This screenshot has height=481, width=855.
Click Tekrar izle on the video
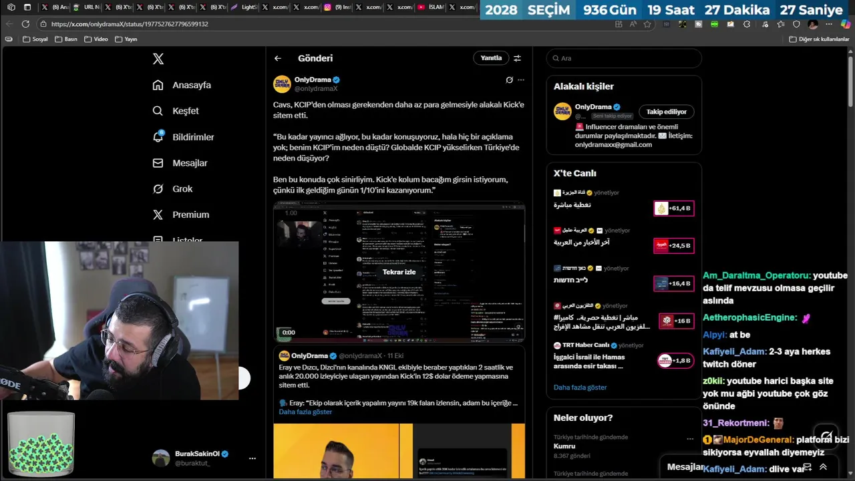[x=399, y=272]
